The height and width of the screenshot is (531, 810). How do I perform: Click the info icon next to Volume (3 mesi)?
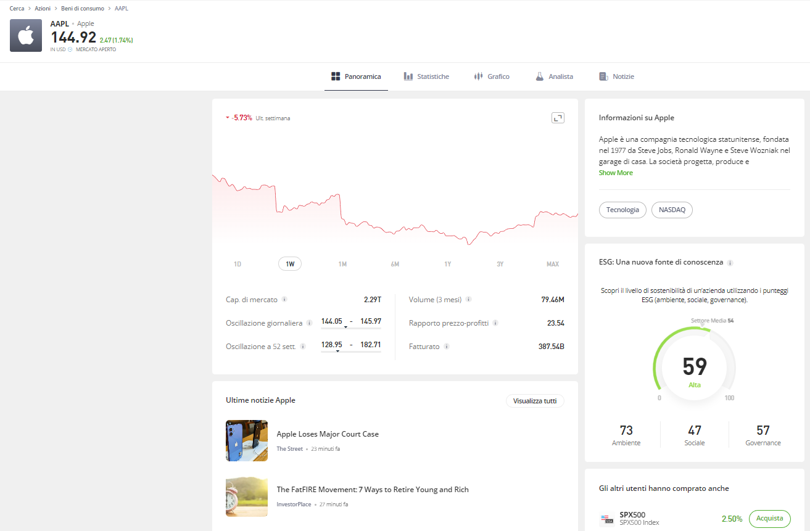tap(468, 299)
